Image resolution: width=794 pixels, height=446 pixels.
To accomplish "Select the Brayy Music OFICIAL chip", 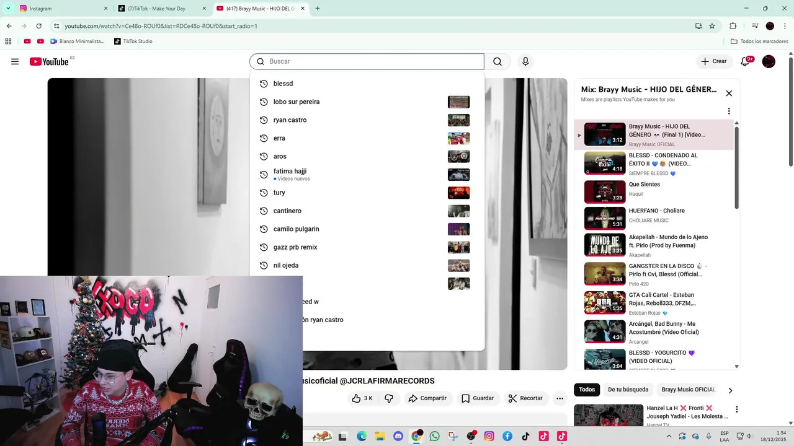I will [688, 390].
